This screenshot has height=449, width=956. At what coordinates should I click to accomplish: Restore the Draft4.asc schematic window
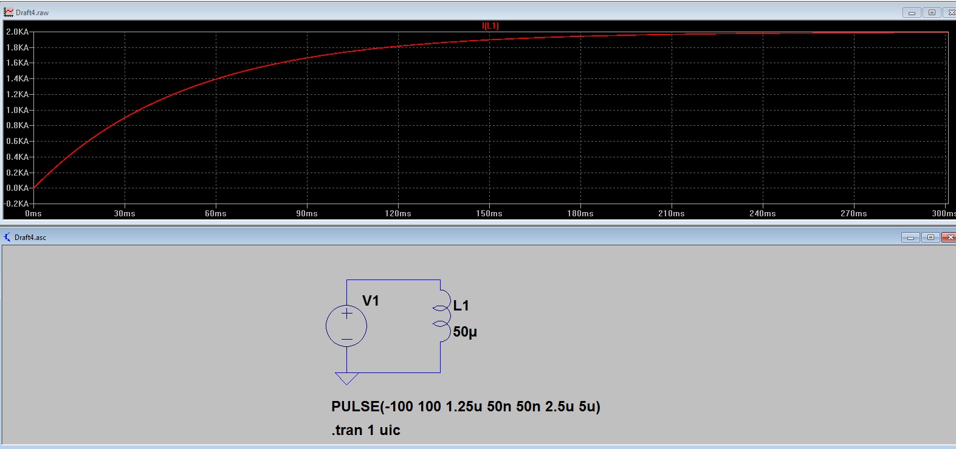930,237
